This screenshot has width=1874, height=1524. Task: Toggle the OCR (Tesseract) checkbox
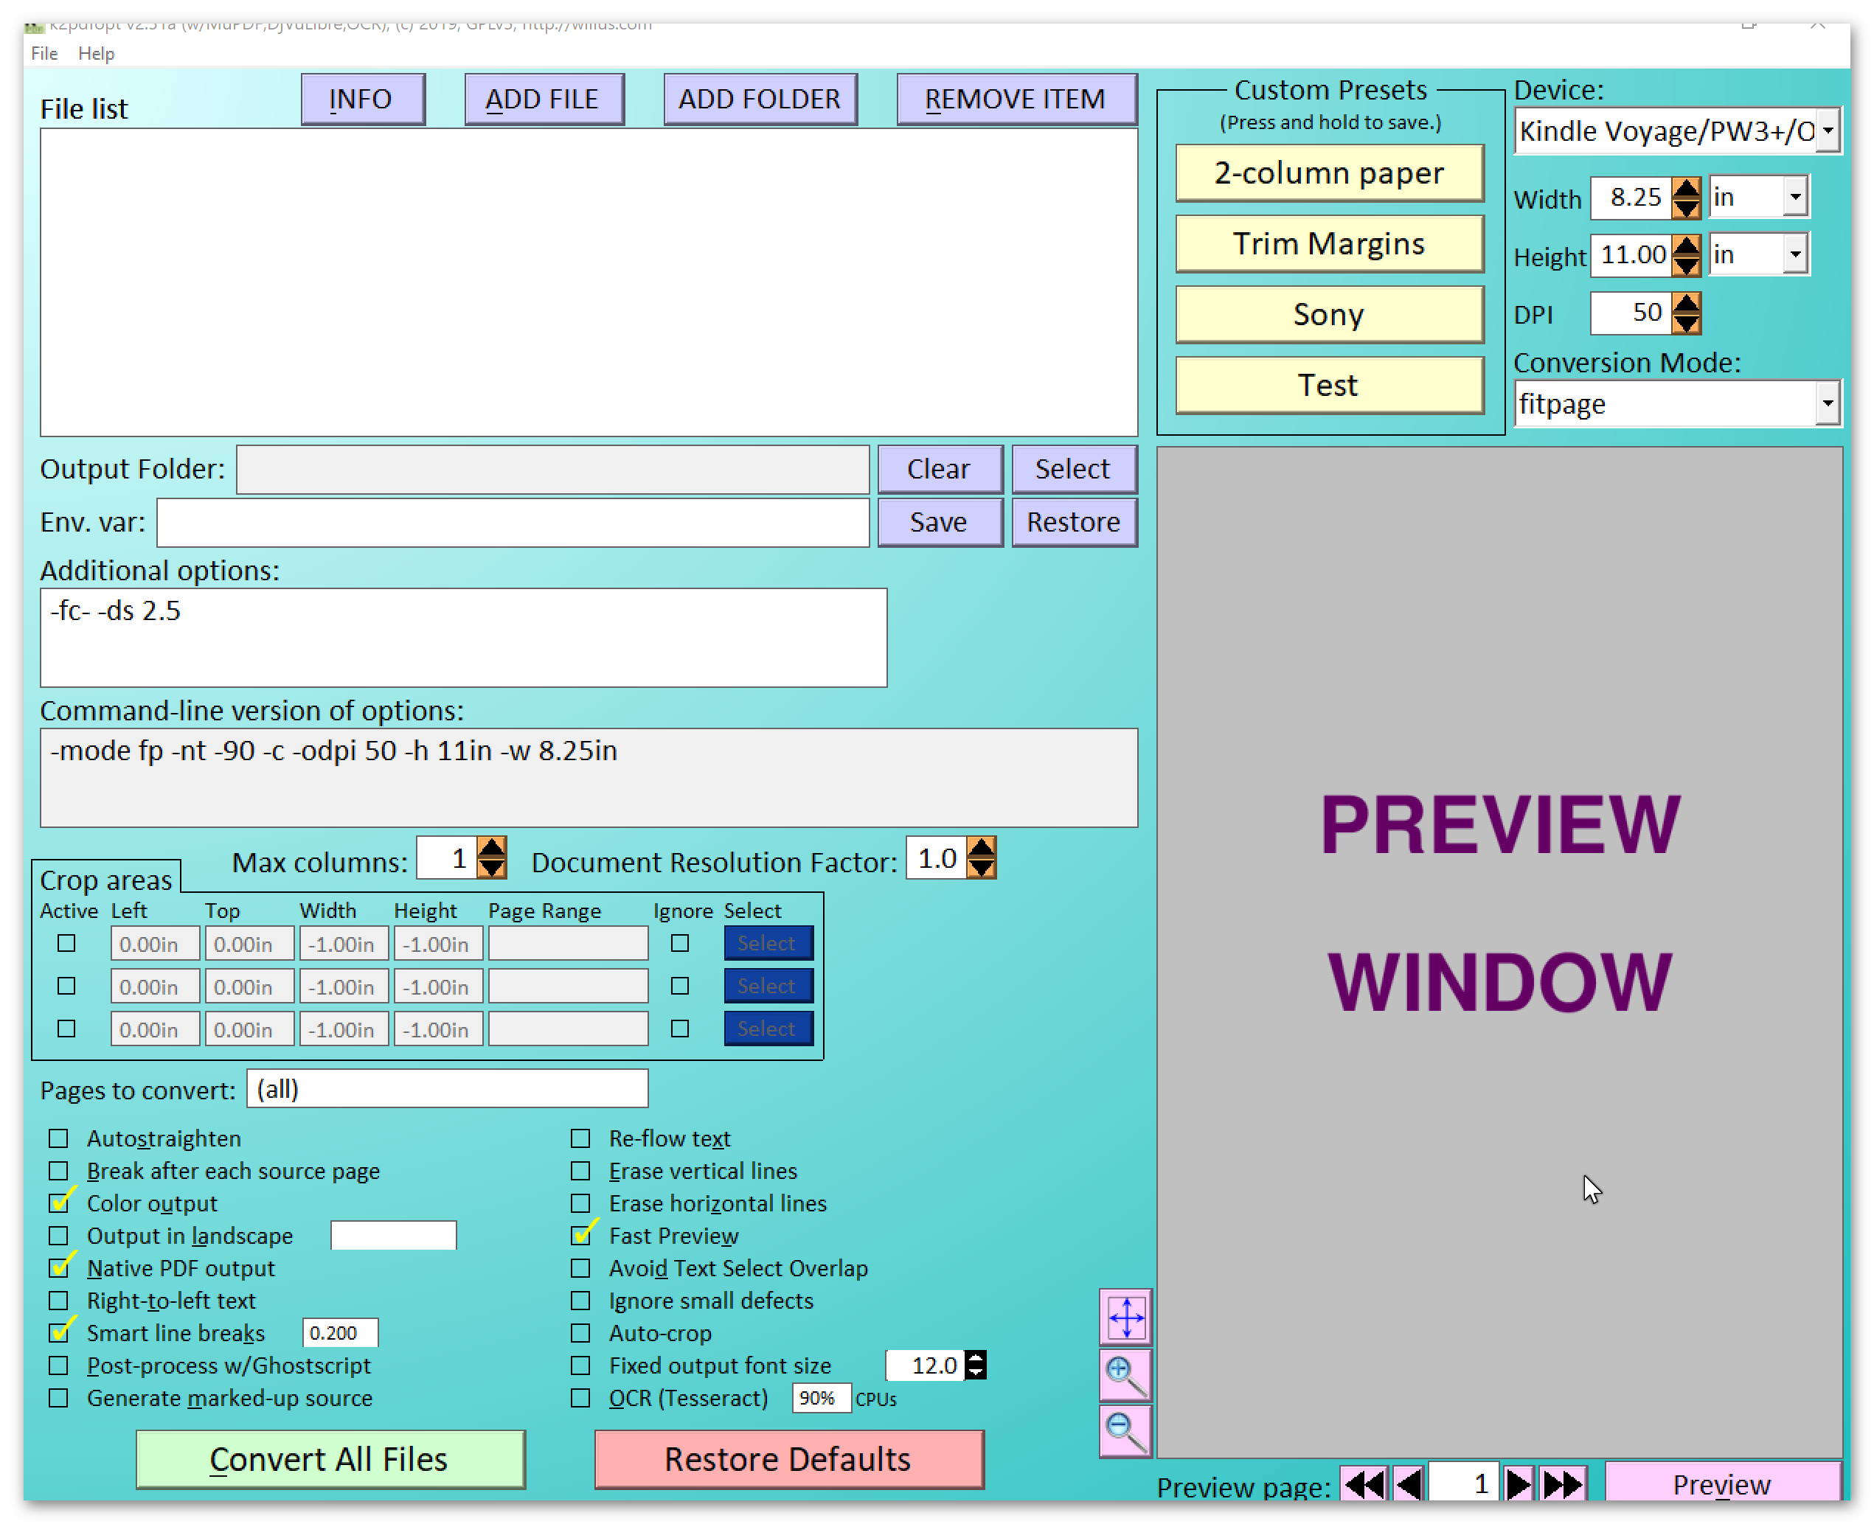pyautogui.click(x=580, y=1398)
